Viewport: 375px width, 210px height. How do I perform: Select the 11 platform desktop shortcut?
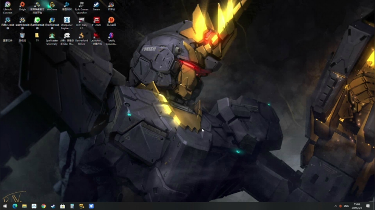pyautogui.click(x=111, y=6)
